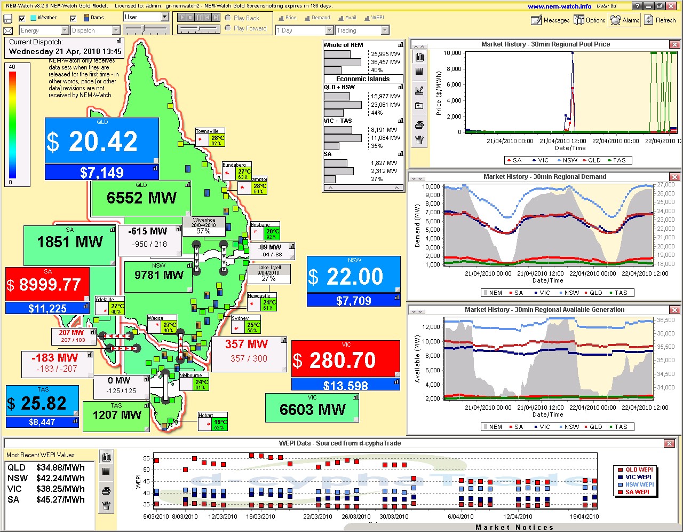Toggle the Price chart panel button
This screenshot has width=683, height=532.
(x=287, y=18)
